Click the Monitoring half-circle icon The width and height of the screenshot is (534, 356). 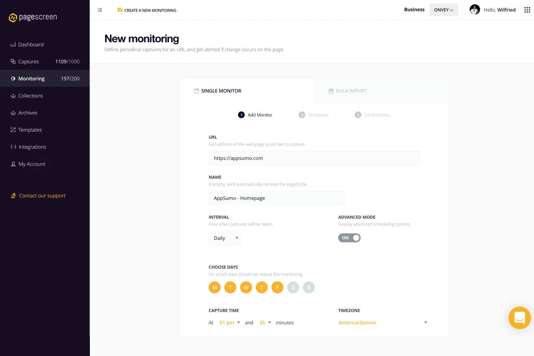point(13,79)
